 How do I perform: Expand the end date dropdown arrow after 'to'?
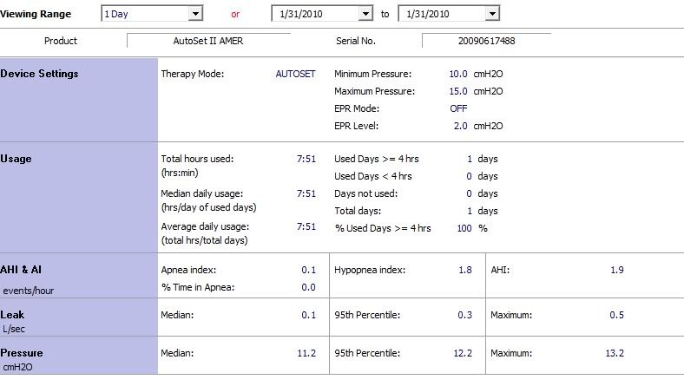(x=492, y=14)
